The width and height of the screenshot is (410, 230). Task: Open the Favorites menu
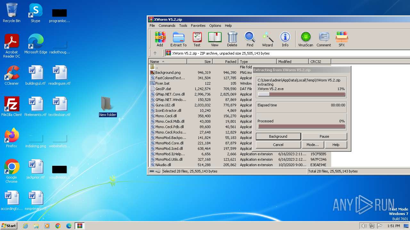coord(198,26)
